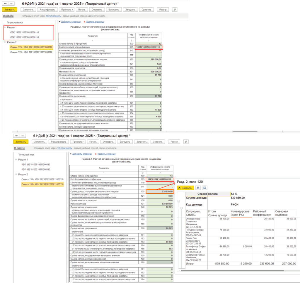Screen dimensions: 300x283
Task: Click the print icon in the 'Разд. 2, поле 120' popup
Action: [198, 188]
